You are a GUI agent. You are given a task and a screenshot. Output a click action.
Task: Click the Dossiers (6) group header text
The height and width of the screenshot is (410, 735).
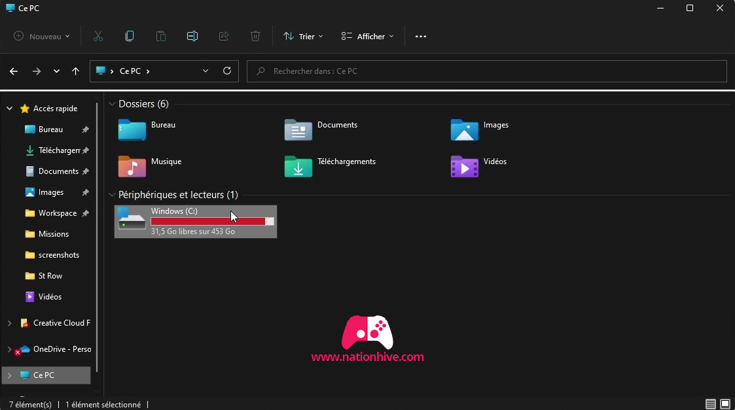point(143,104)
